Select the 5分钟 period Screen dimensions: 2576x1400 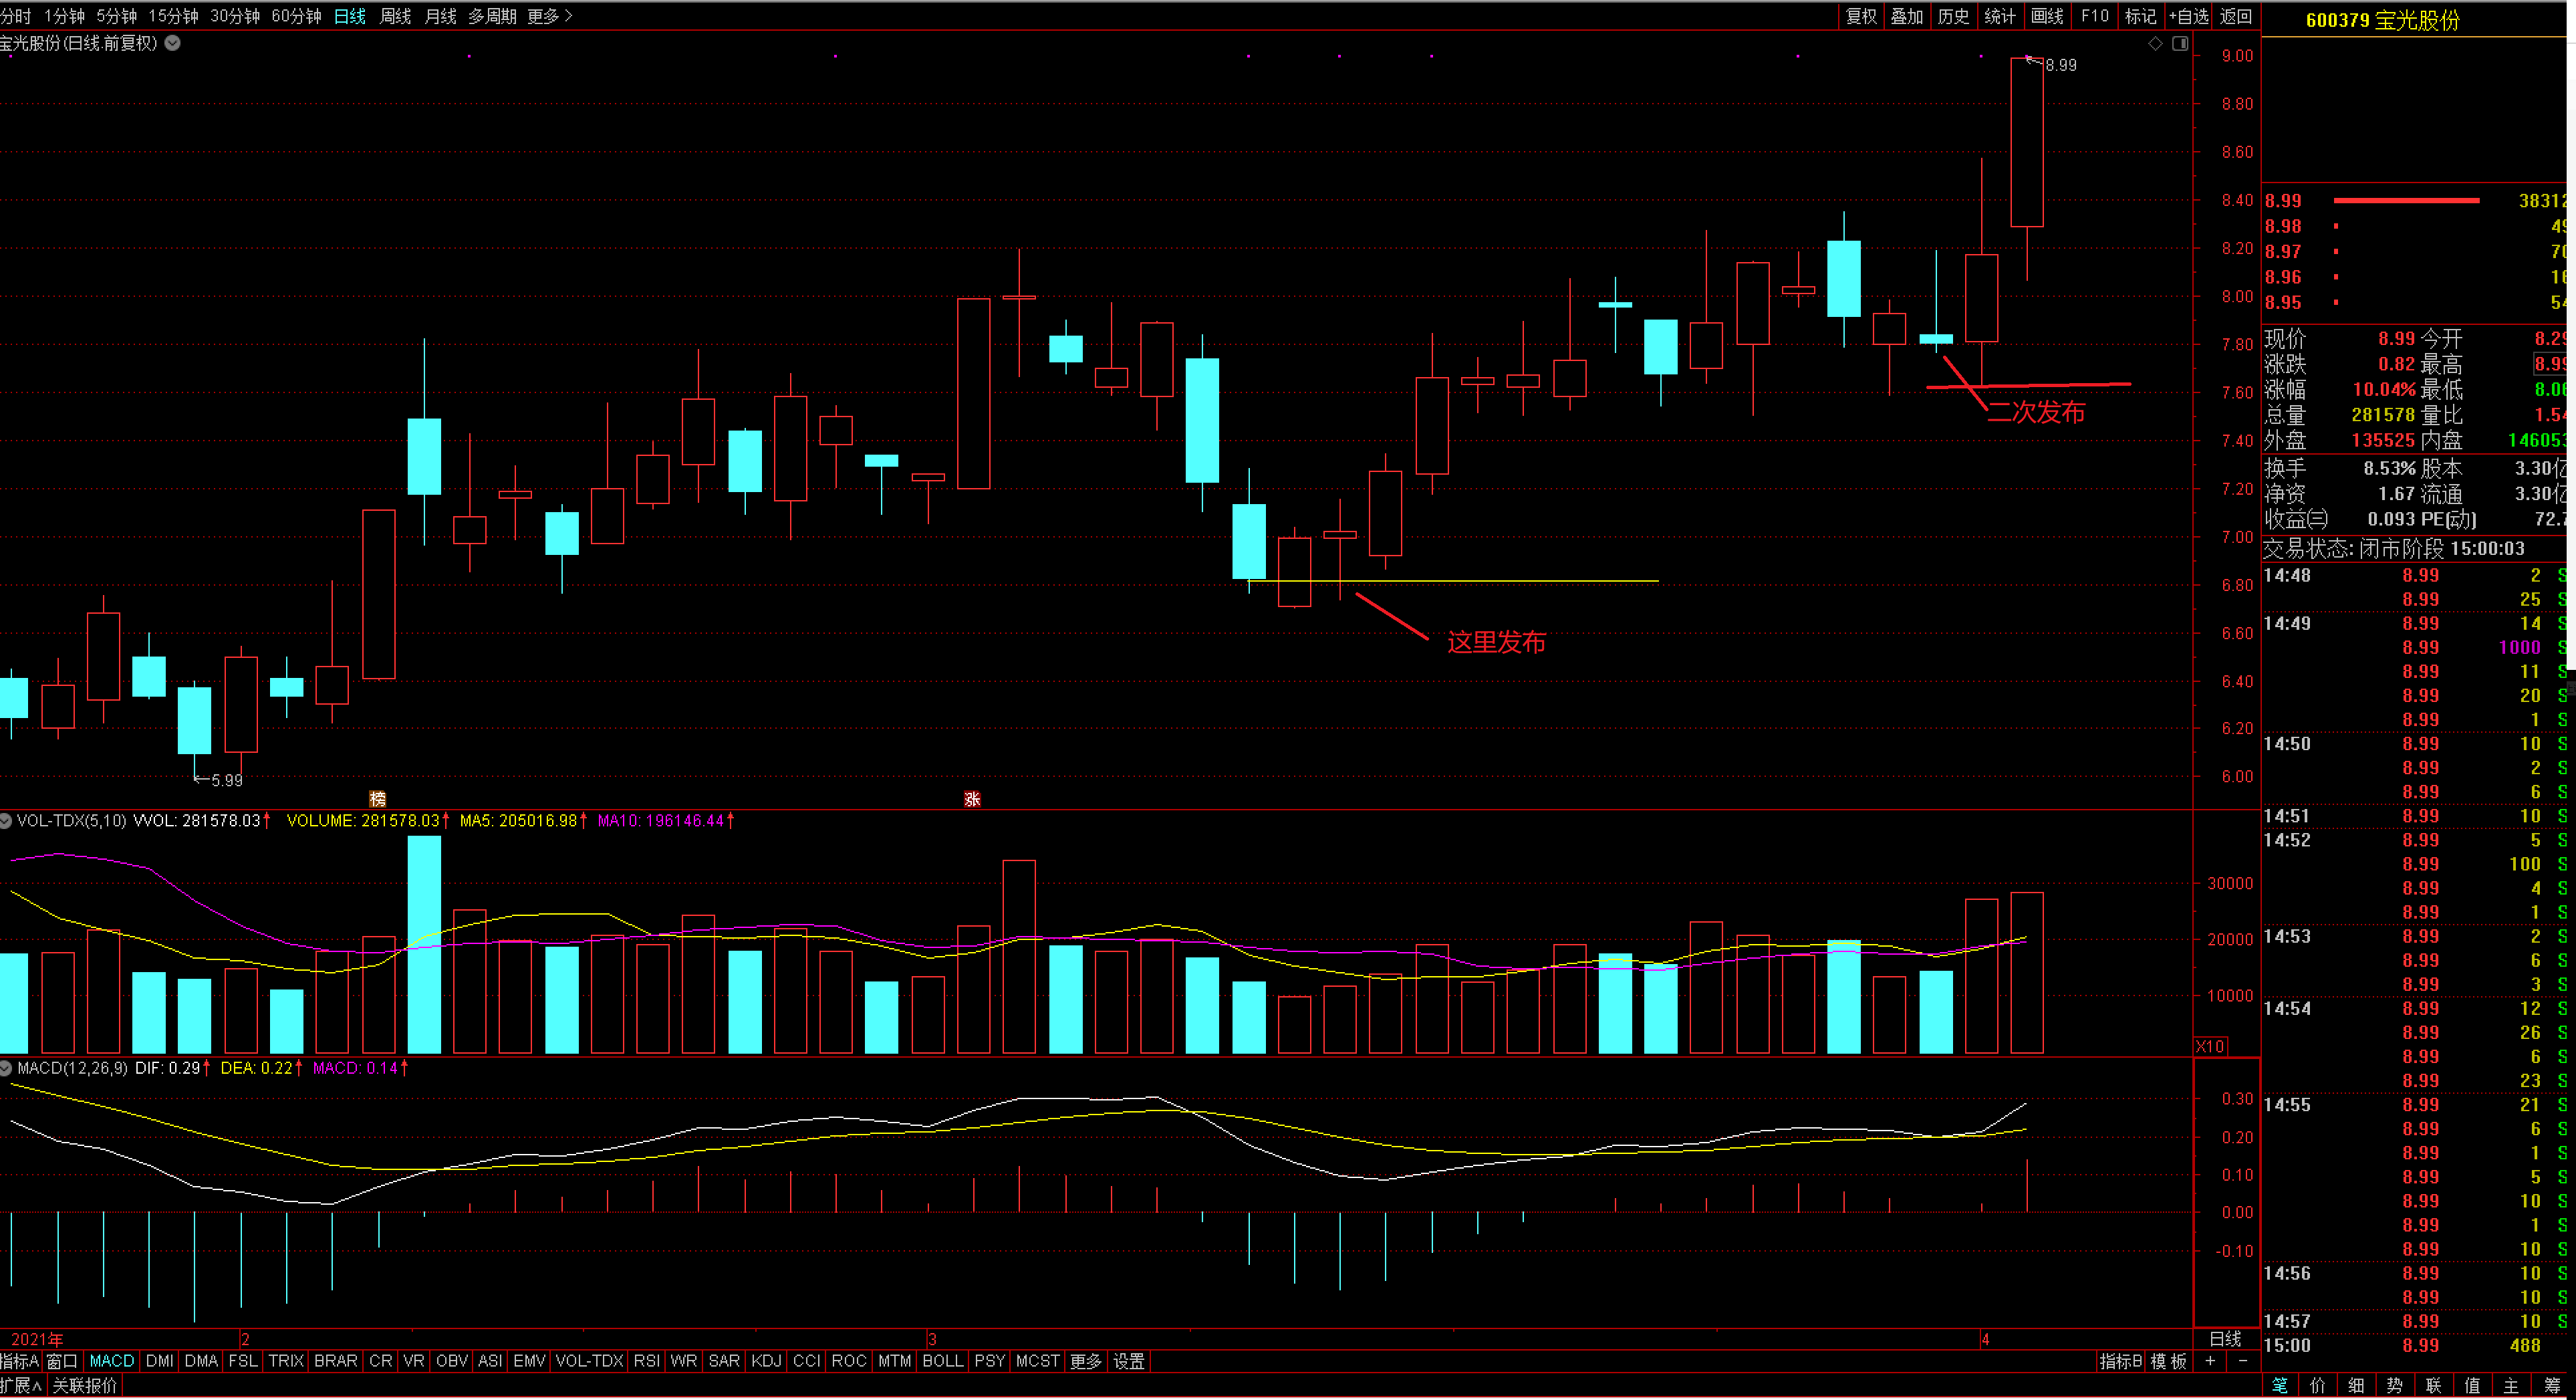coord(117,16)
